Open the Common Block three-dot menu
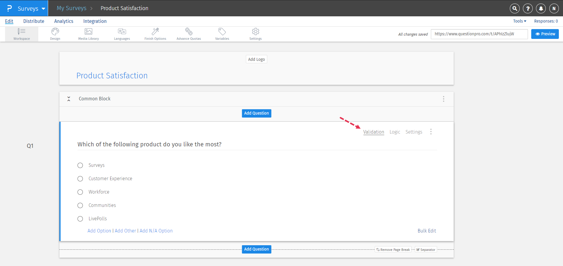The image size is (563, 266). tap(444, 99)
